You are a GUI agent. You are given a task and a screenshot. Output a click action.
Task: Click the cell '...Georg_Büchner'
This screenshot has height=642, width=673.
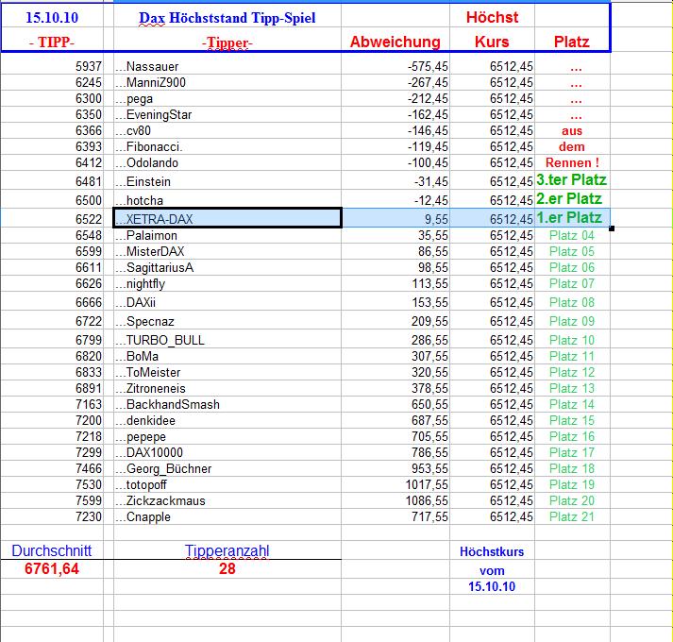coord(227,468)
